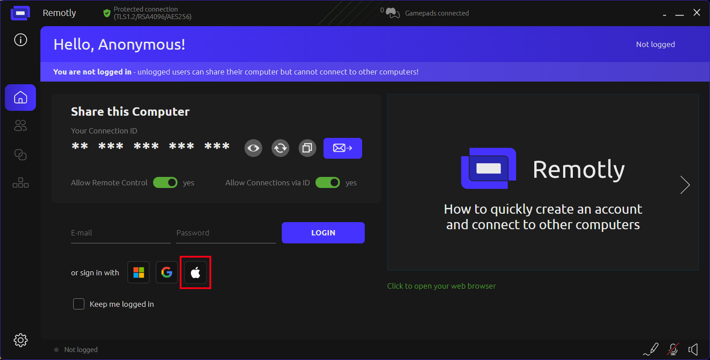Close the Remotly window
This screenshot has width=710, height=360.
[697, 12]
